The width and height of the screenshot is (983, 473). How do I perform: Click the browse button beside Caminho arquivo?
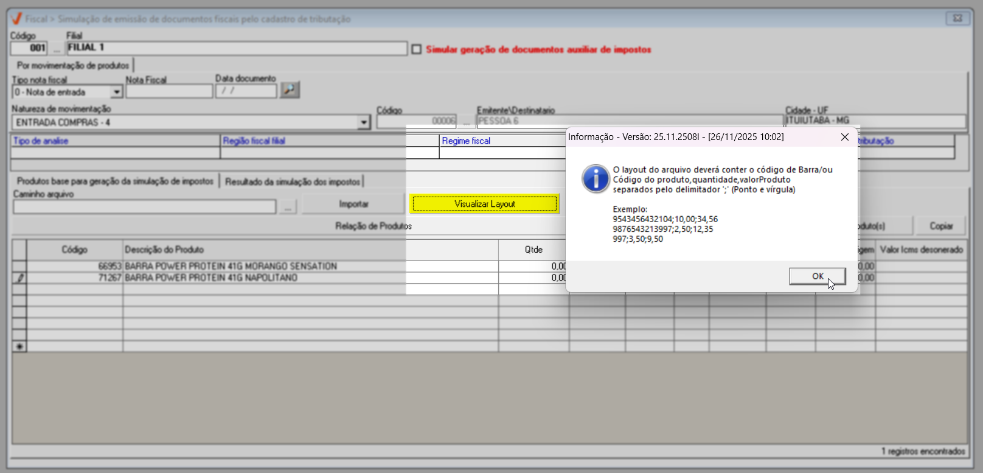(x=288, y=207)
